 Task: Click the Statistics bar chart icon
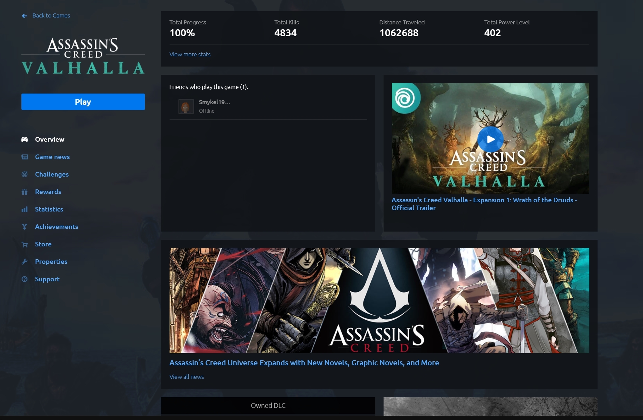pyautogui.click(x=25, y=209)
